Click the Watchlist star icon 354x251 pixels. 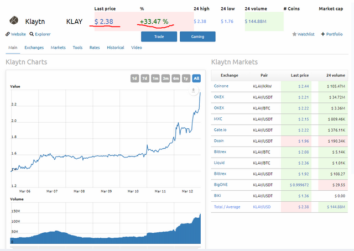(x=294, y=34)
